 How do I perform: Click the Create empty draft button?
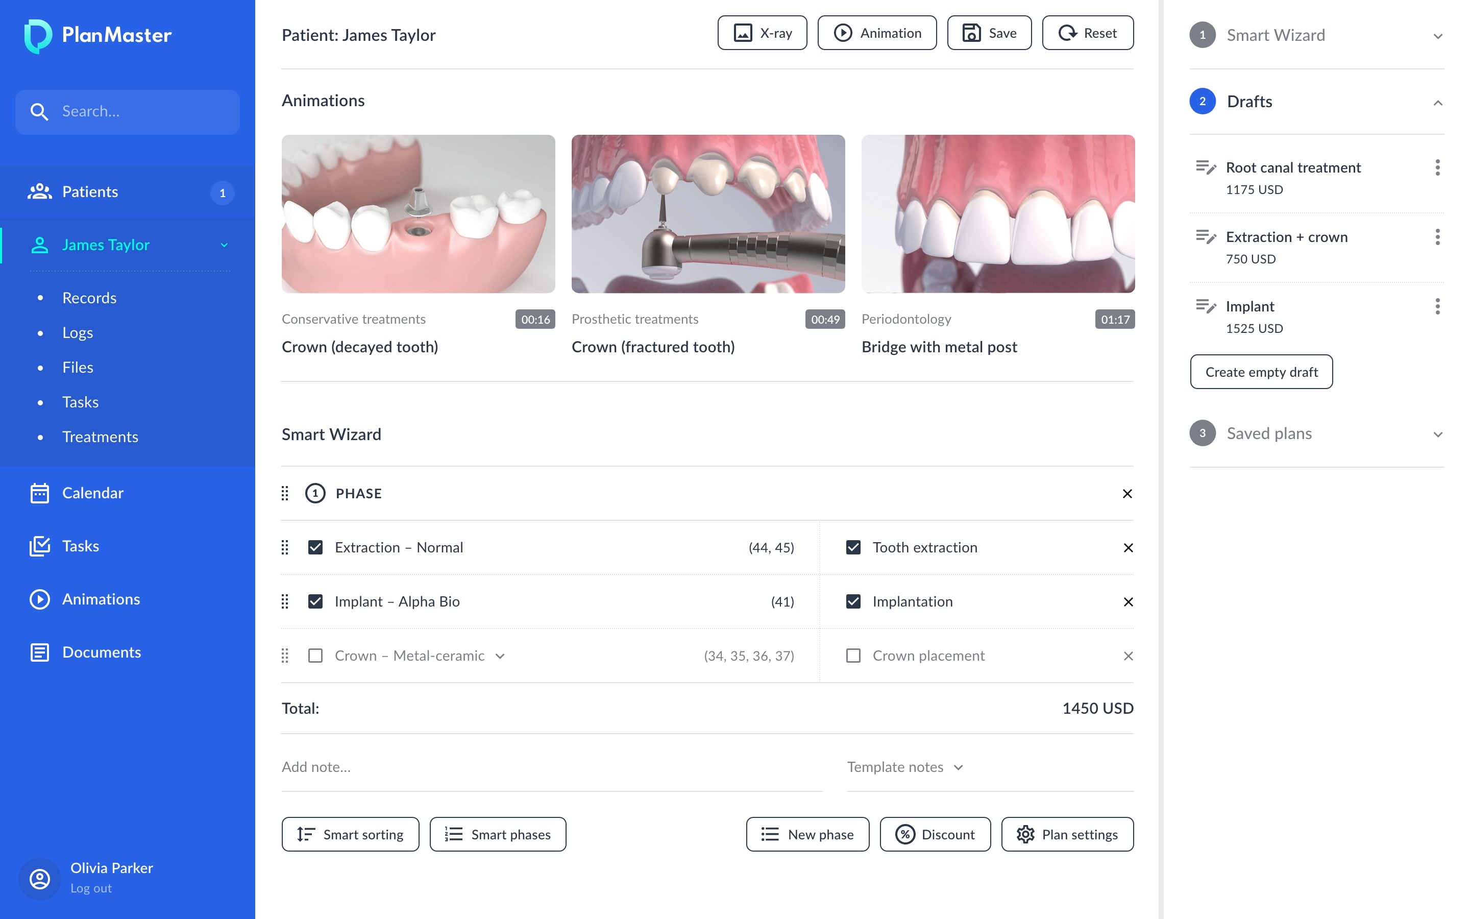(x=1261, y=372)
